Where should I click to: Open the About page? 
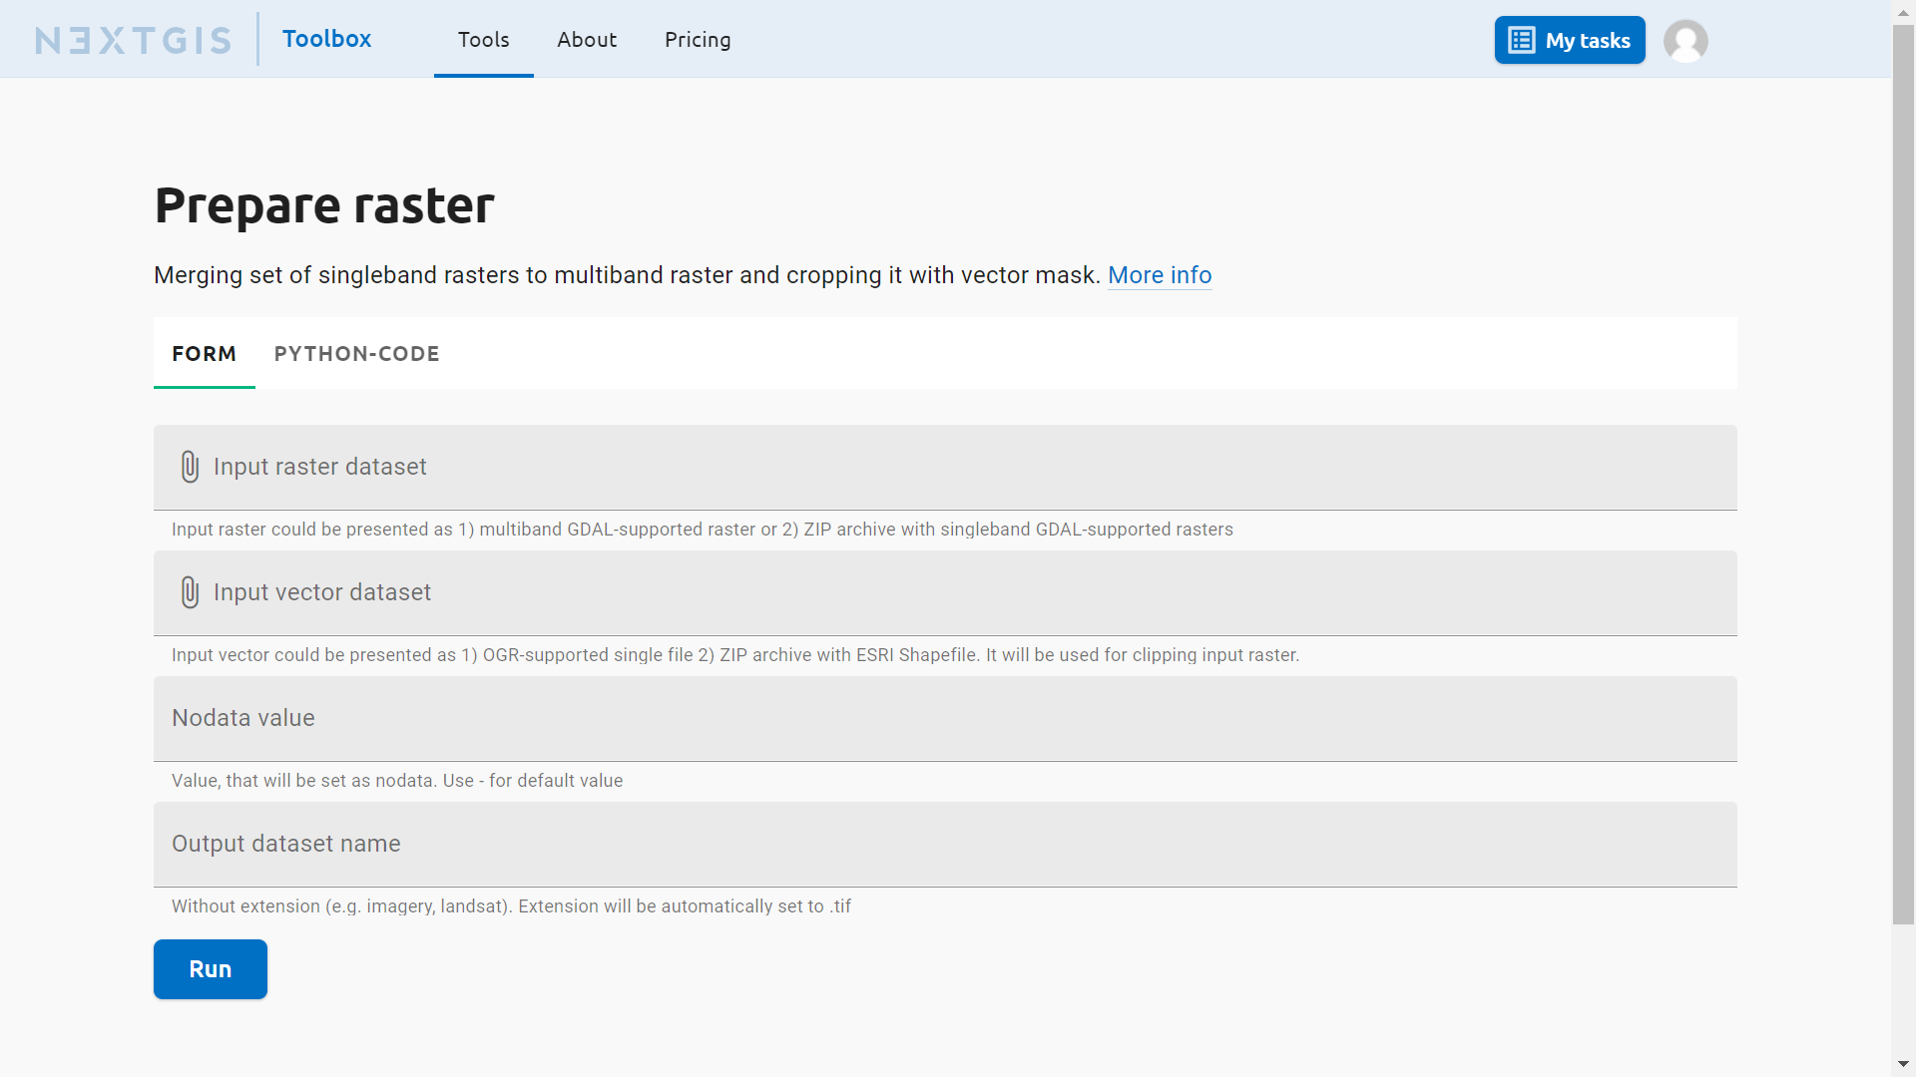coord(587,40)
